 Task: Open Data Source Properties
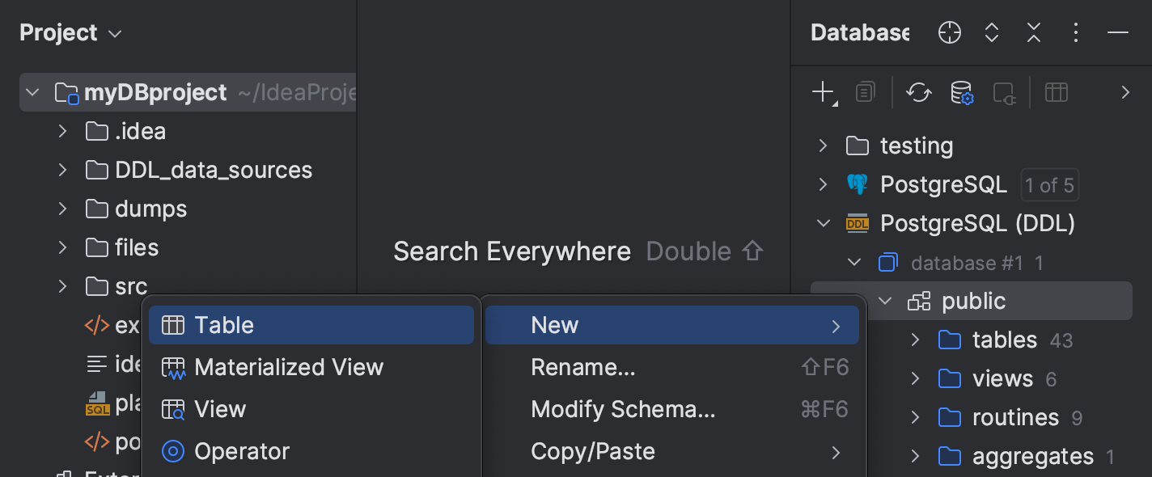coord(962,92)
